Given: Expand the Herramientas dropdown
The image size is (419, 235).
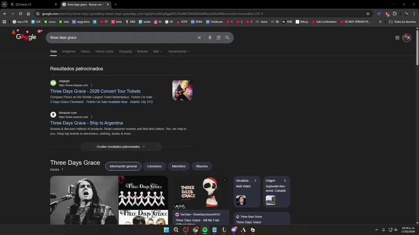Looking at the screenshot, I should pyautogui.click(x=179, y=51).
